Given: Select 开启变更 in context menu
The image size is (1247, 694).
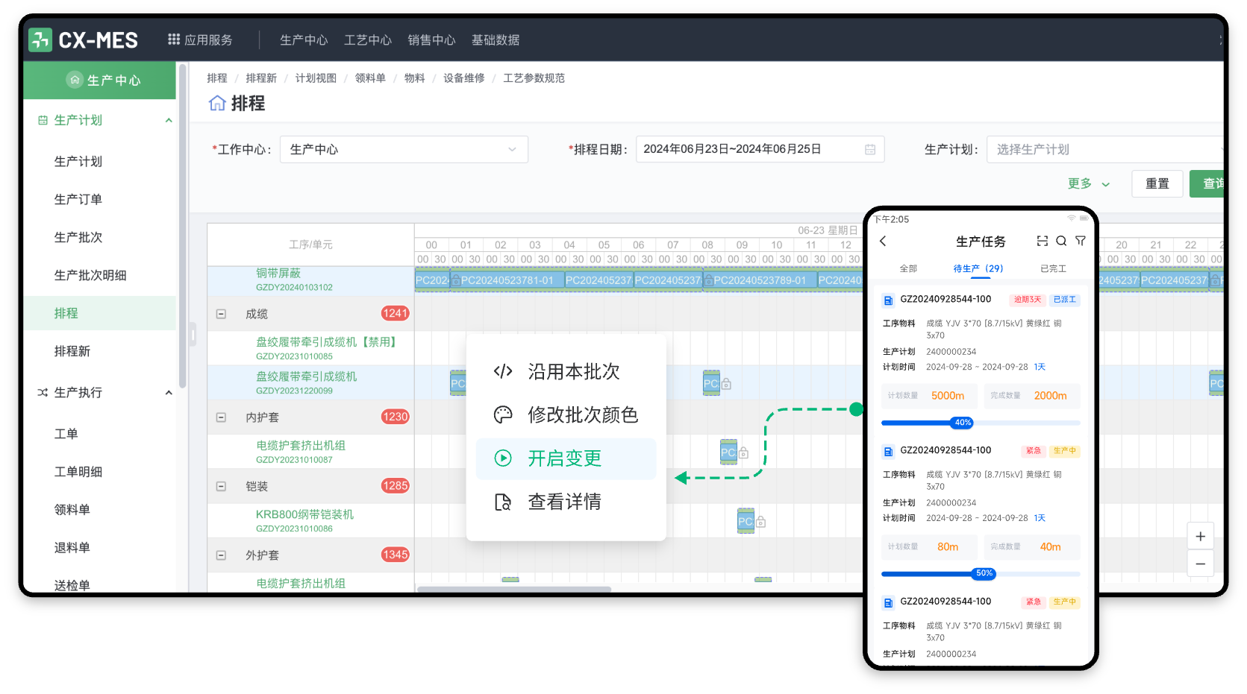Looking at the screenshot, I should [x=566, y=458].
